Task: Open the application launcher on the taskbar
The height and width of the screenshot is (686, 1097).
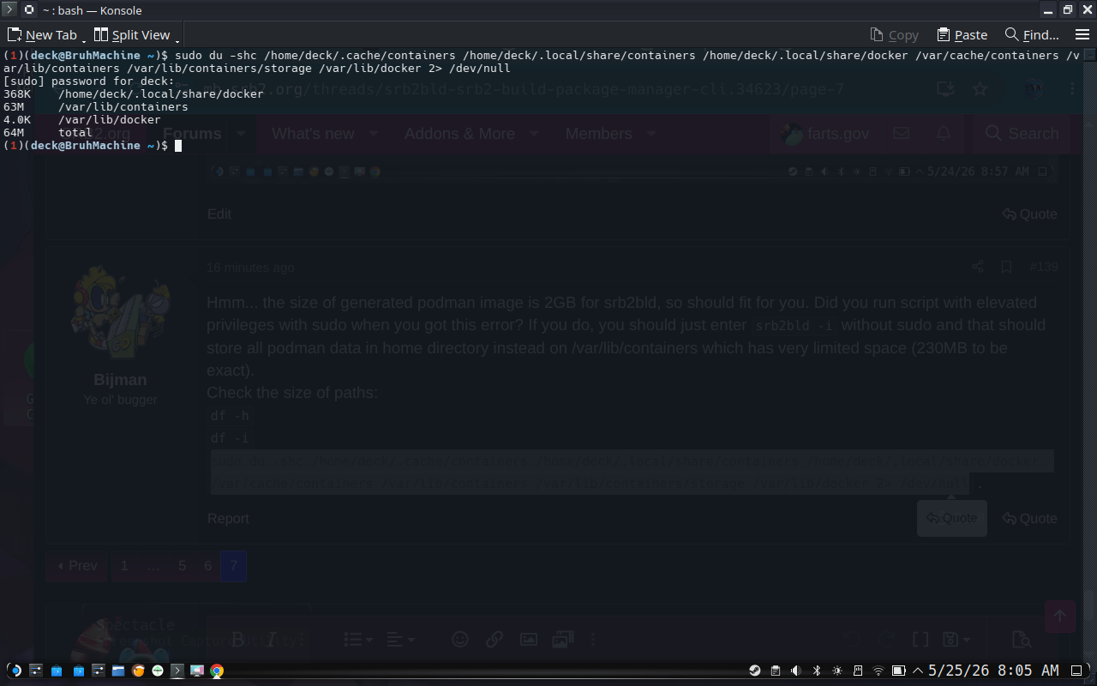Action: (x=15, y=671)
